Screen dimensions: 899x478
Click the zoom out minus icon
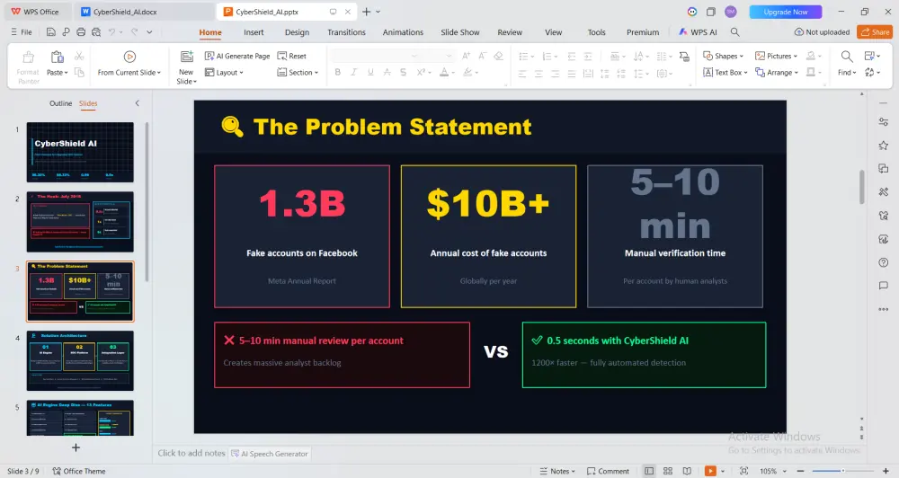pyautogui.click(x=800, y=471)
